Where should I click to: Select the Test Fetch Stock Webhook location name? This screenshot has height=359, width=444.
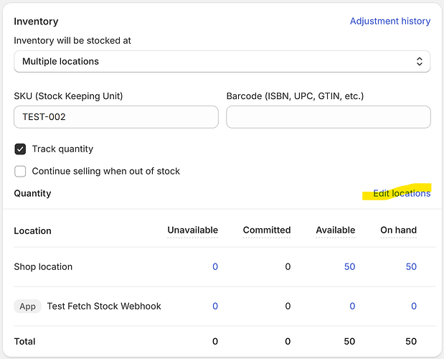104,306
